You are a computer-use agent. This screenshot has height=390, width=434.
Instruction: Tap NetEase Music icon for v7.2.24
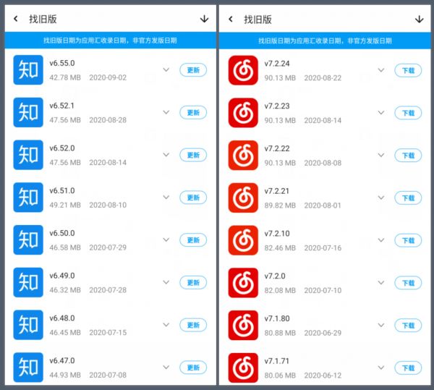click(243, 70)
